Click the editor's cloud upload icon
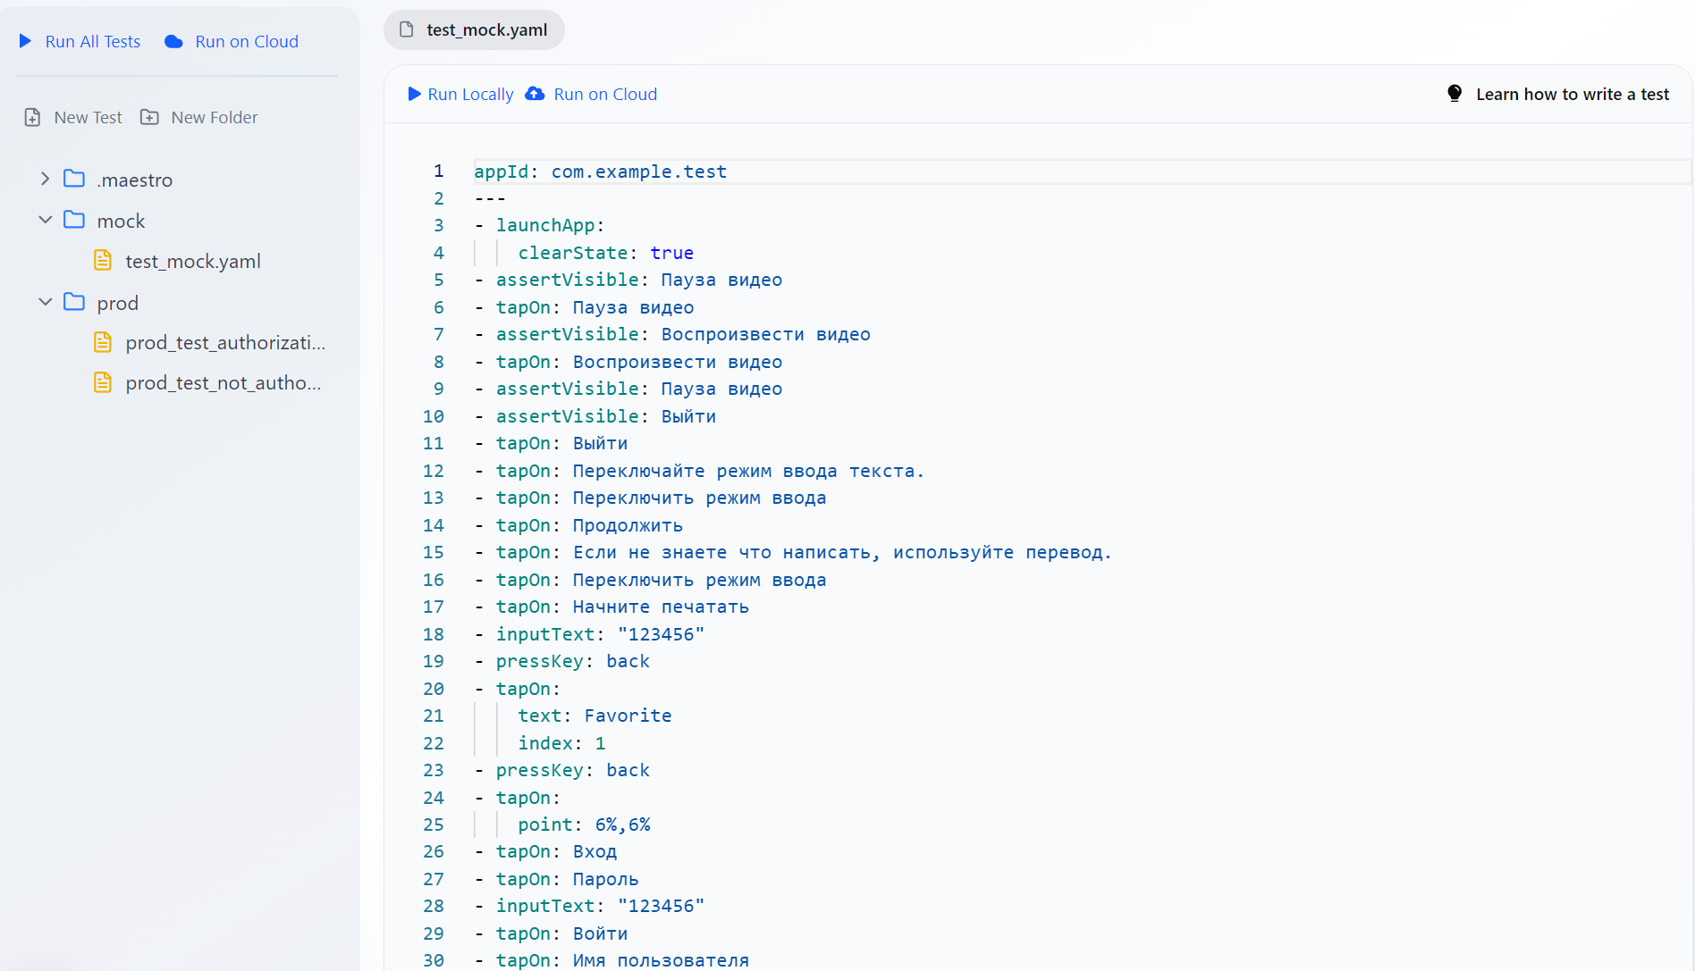The width and height of the screenshot is (1695, 971). click(535, 94)
